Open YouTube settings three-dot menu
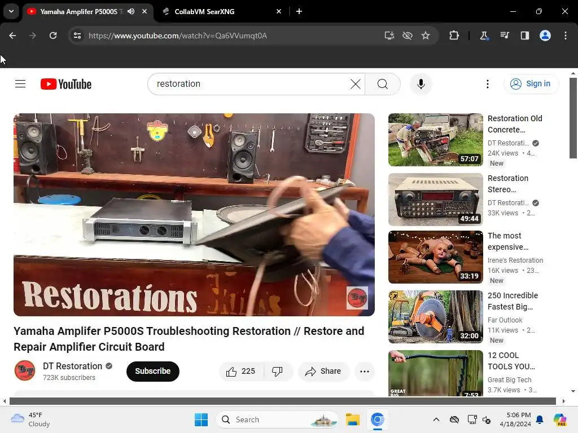This screenshot has height=433, width=578. pyautogui.click(x=487, y=84)
